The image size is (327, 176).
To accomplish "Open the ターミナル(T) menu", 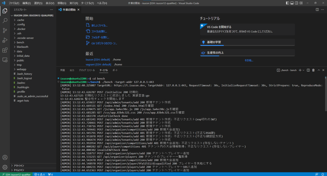I will click(x=87, y=3).
